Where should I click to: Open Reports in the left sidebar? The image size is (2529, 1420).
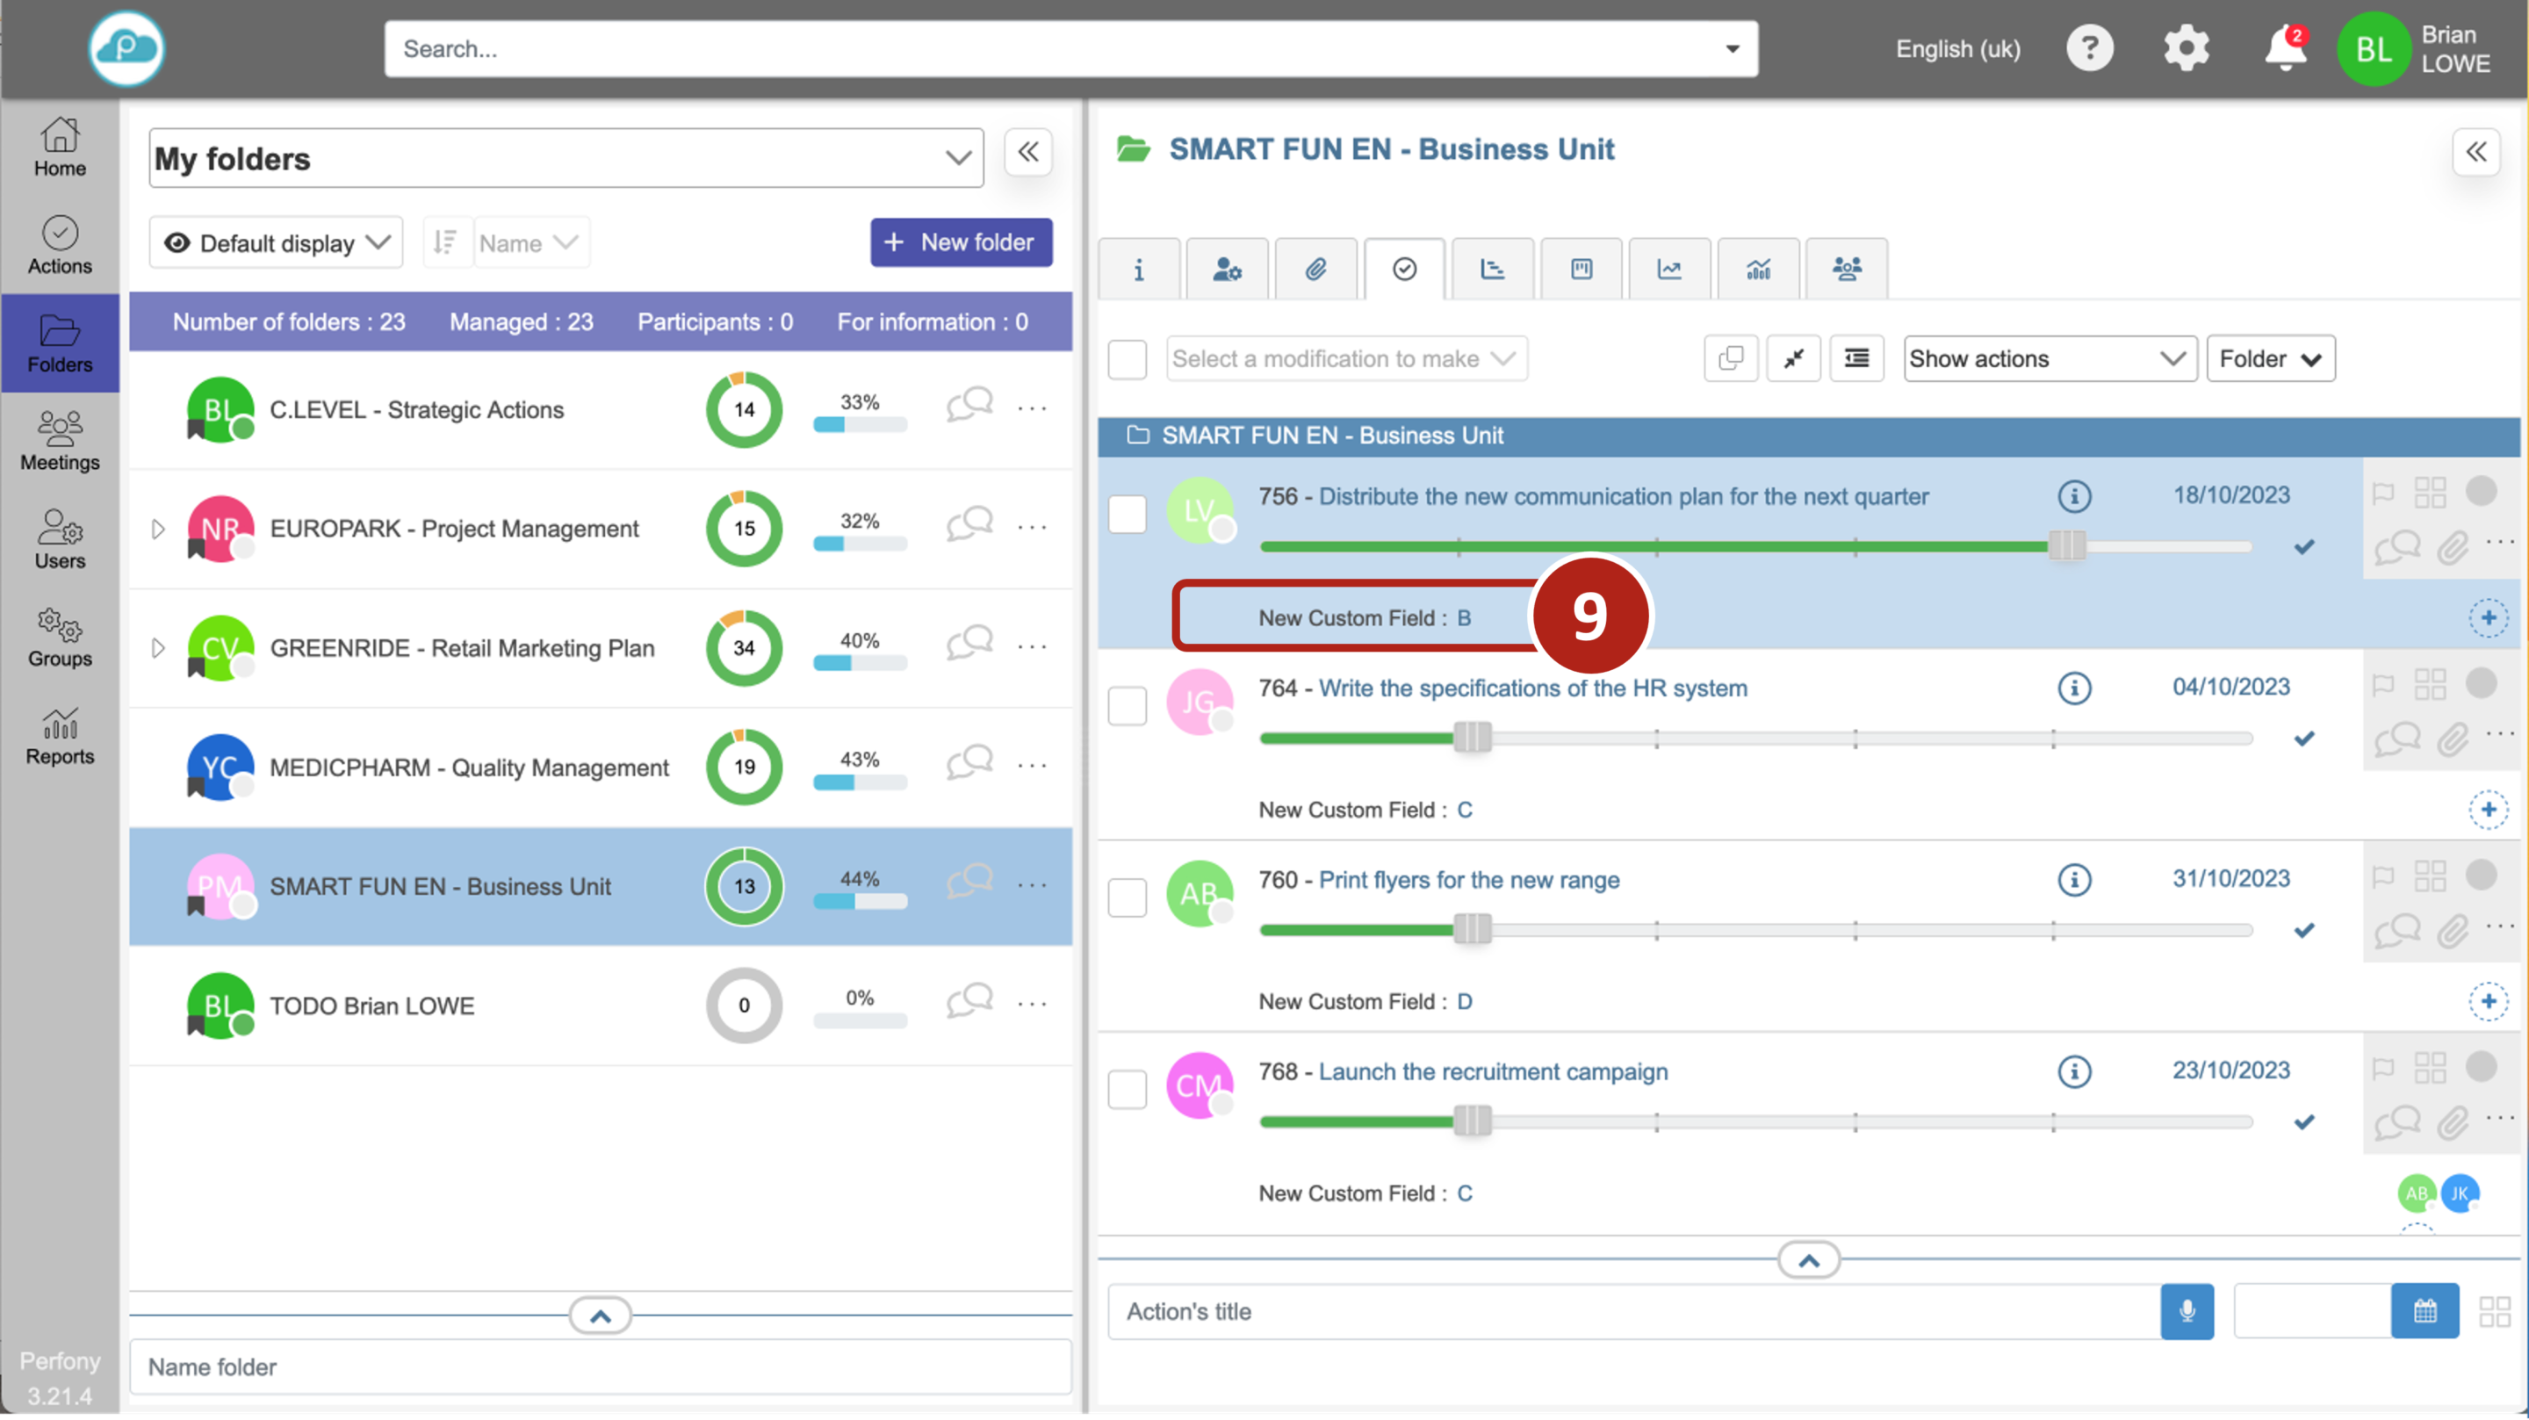coord(60,737)
